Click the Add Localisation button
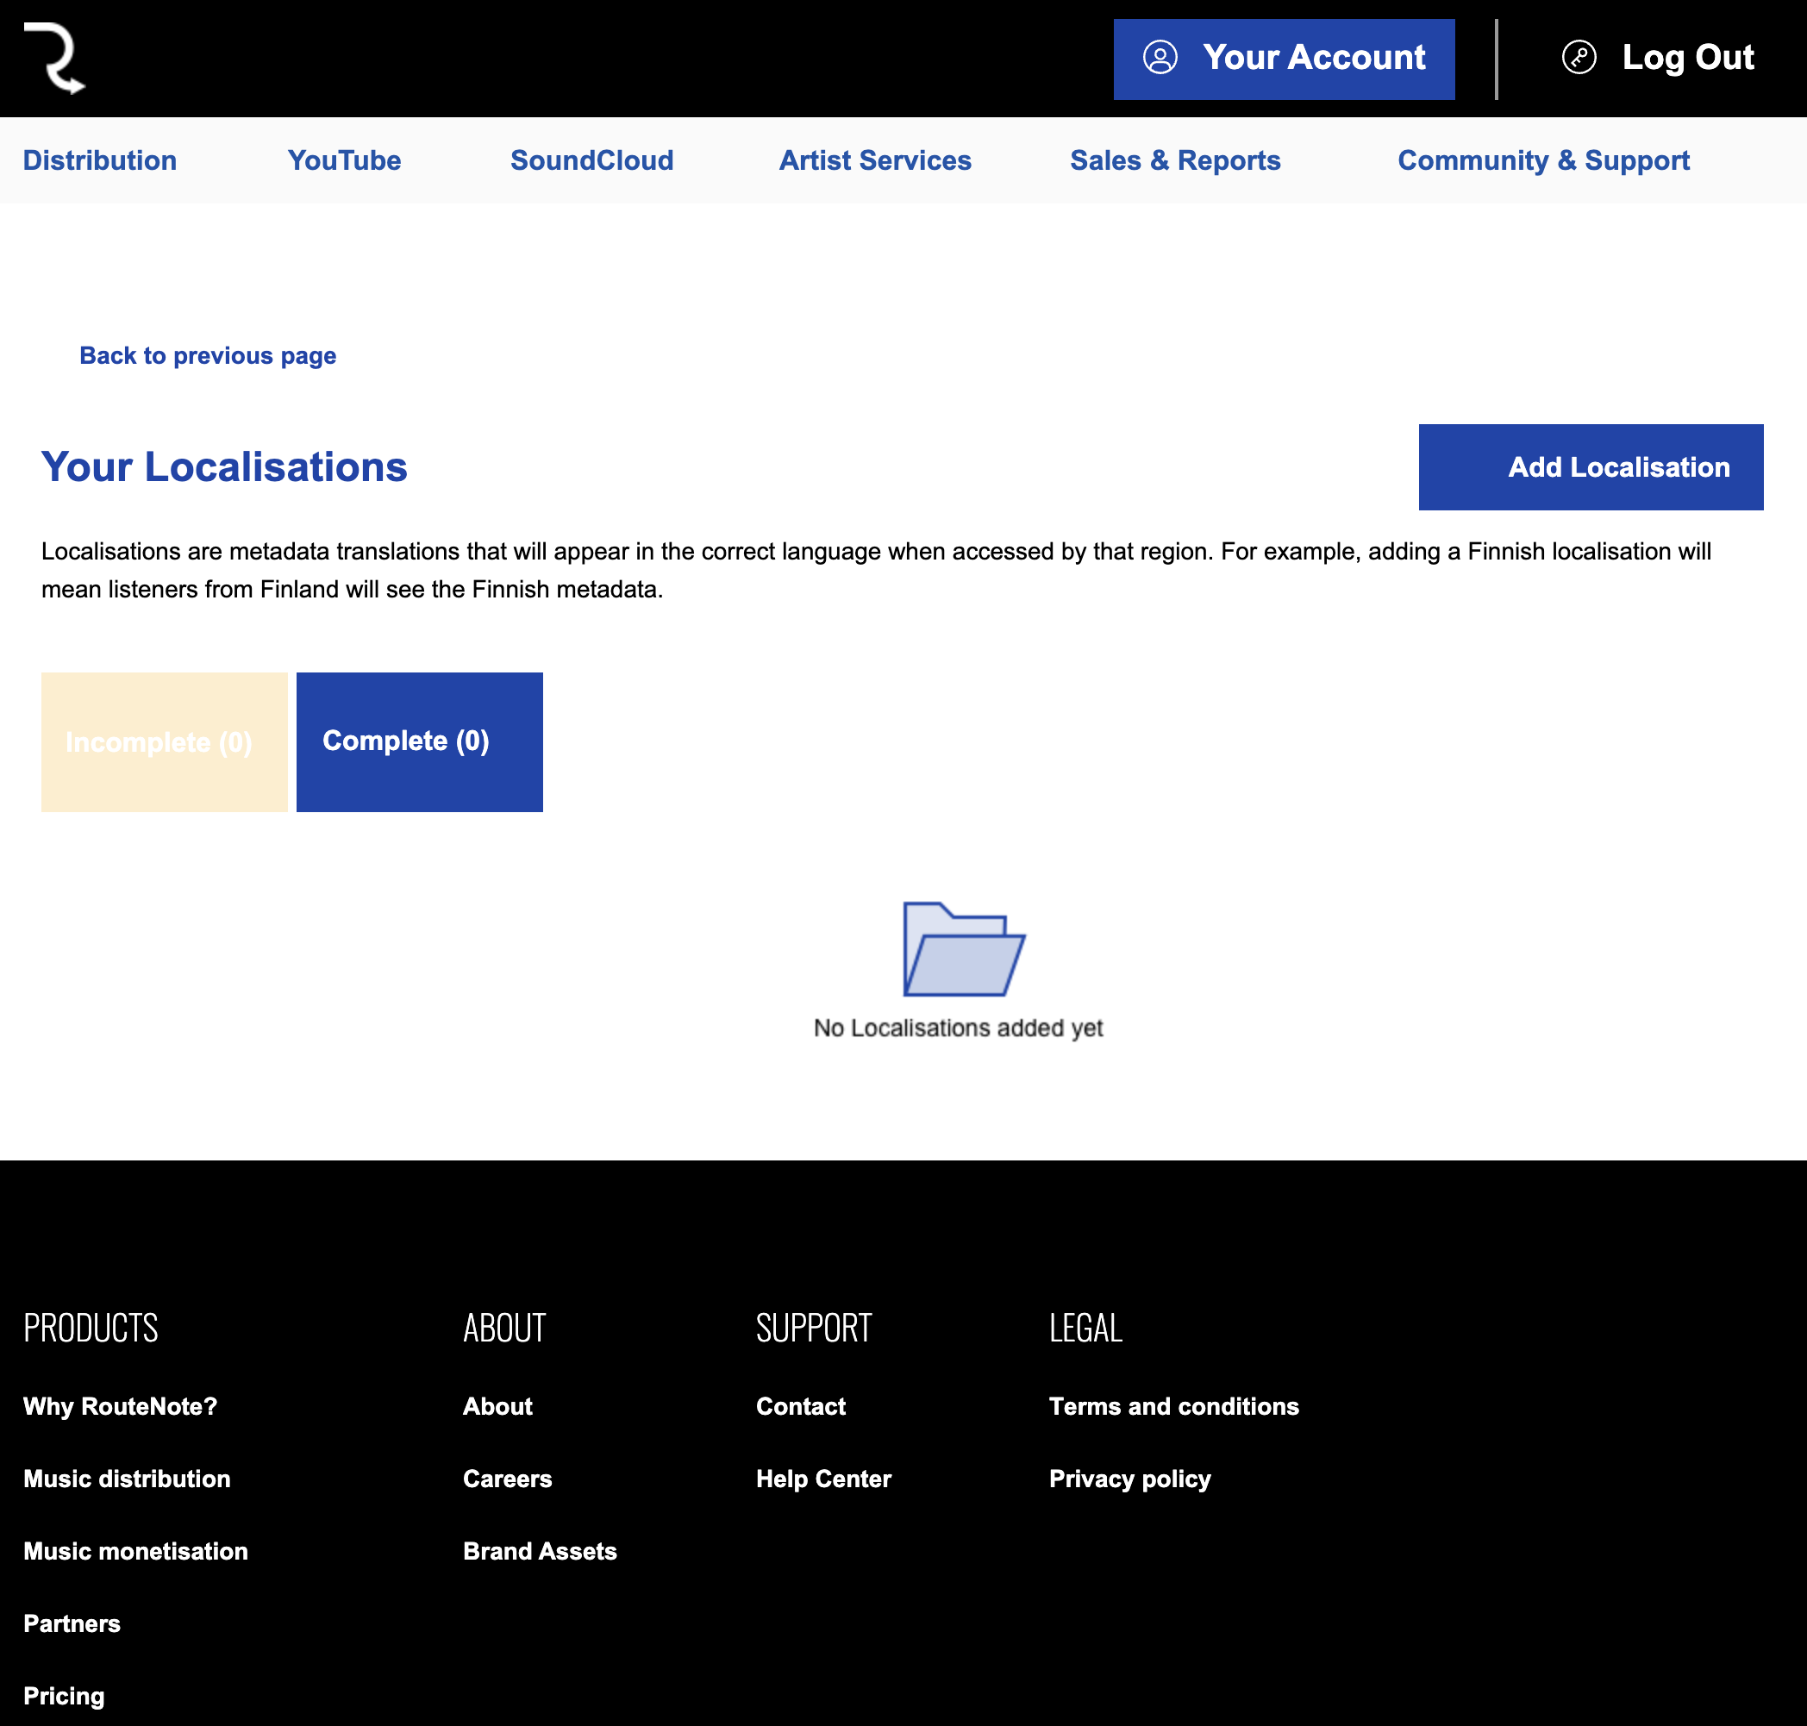Image resolution: width=1807 pixels, height=1726 pixels. (x=1590, y=467)
